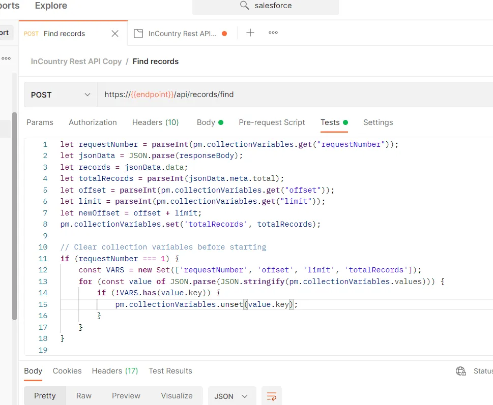Open the JSON format dropdown

click(231, 396)
